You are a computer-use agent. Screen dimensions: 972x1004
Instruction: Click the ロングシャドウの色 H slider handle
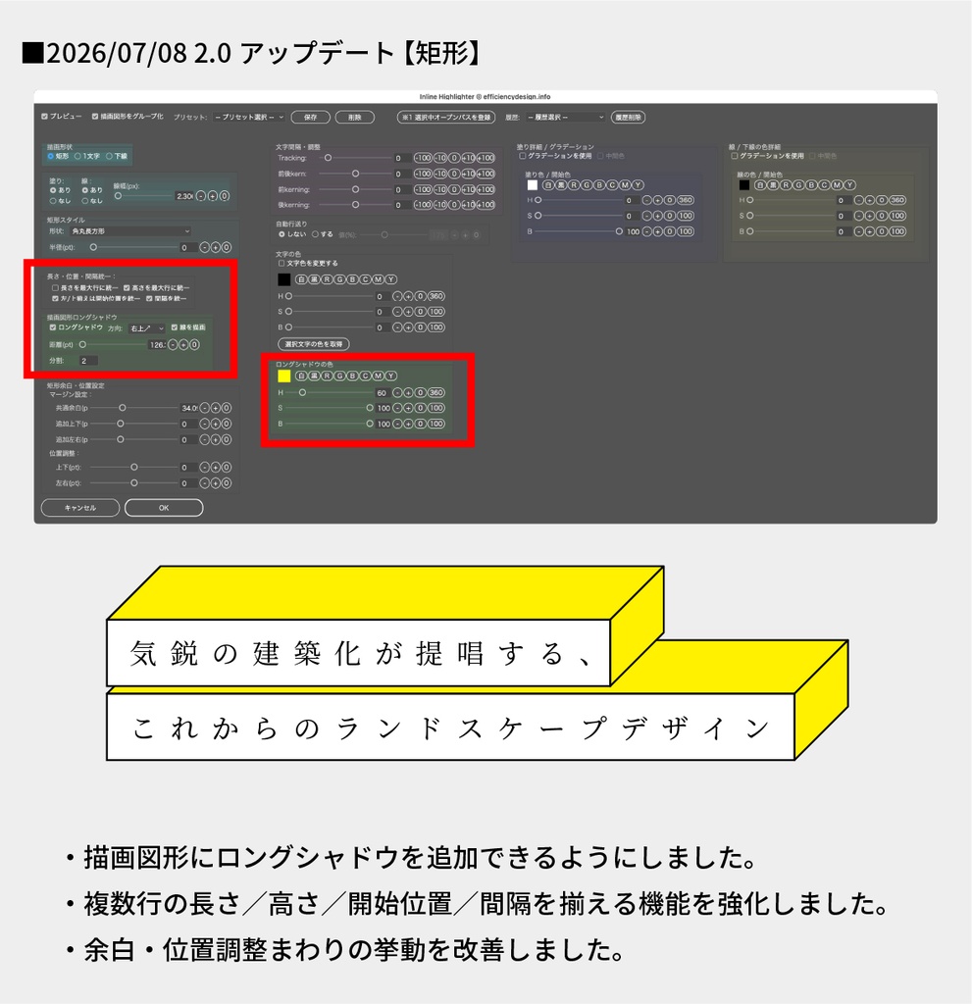coord(302,392)
